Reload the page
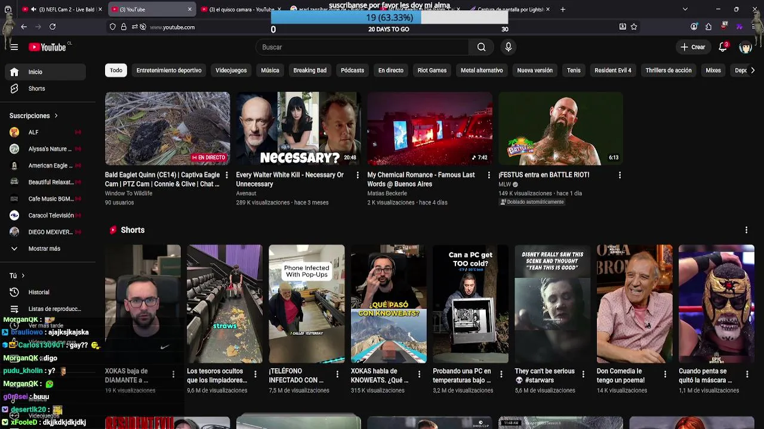Viewport: 764px width, 429px height. tap(53, 27)
